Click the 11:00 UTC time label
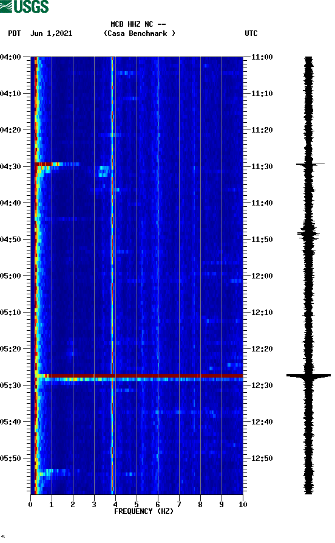Screen dimensions: 335x543 [262, 57]
